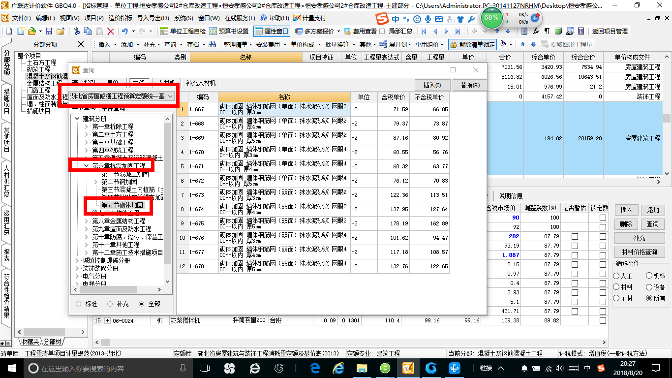Open 预算书设置 budget settings
The width and height of the screenshot is (672, 378).
[229, 31]
